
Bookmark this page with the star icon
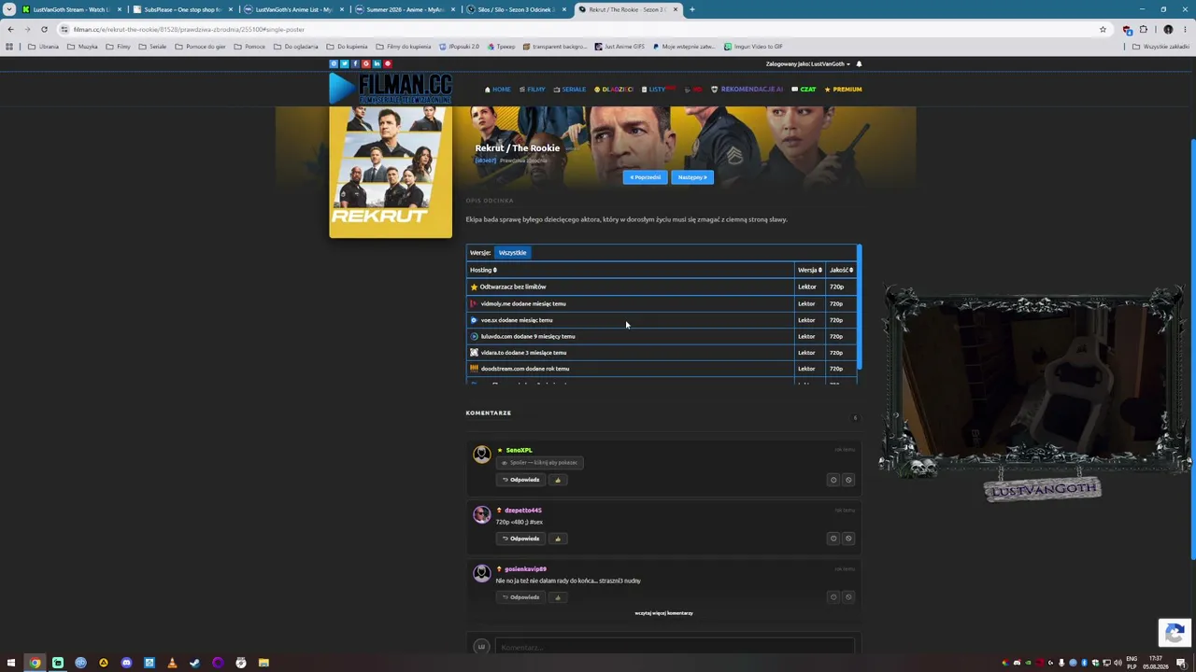tap(1103, 29)
